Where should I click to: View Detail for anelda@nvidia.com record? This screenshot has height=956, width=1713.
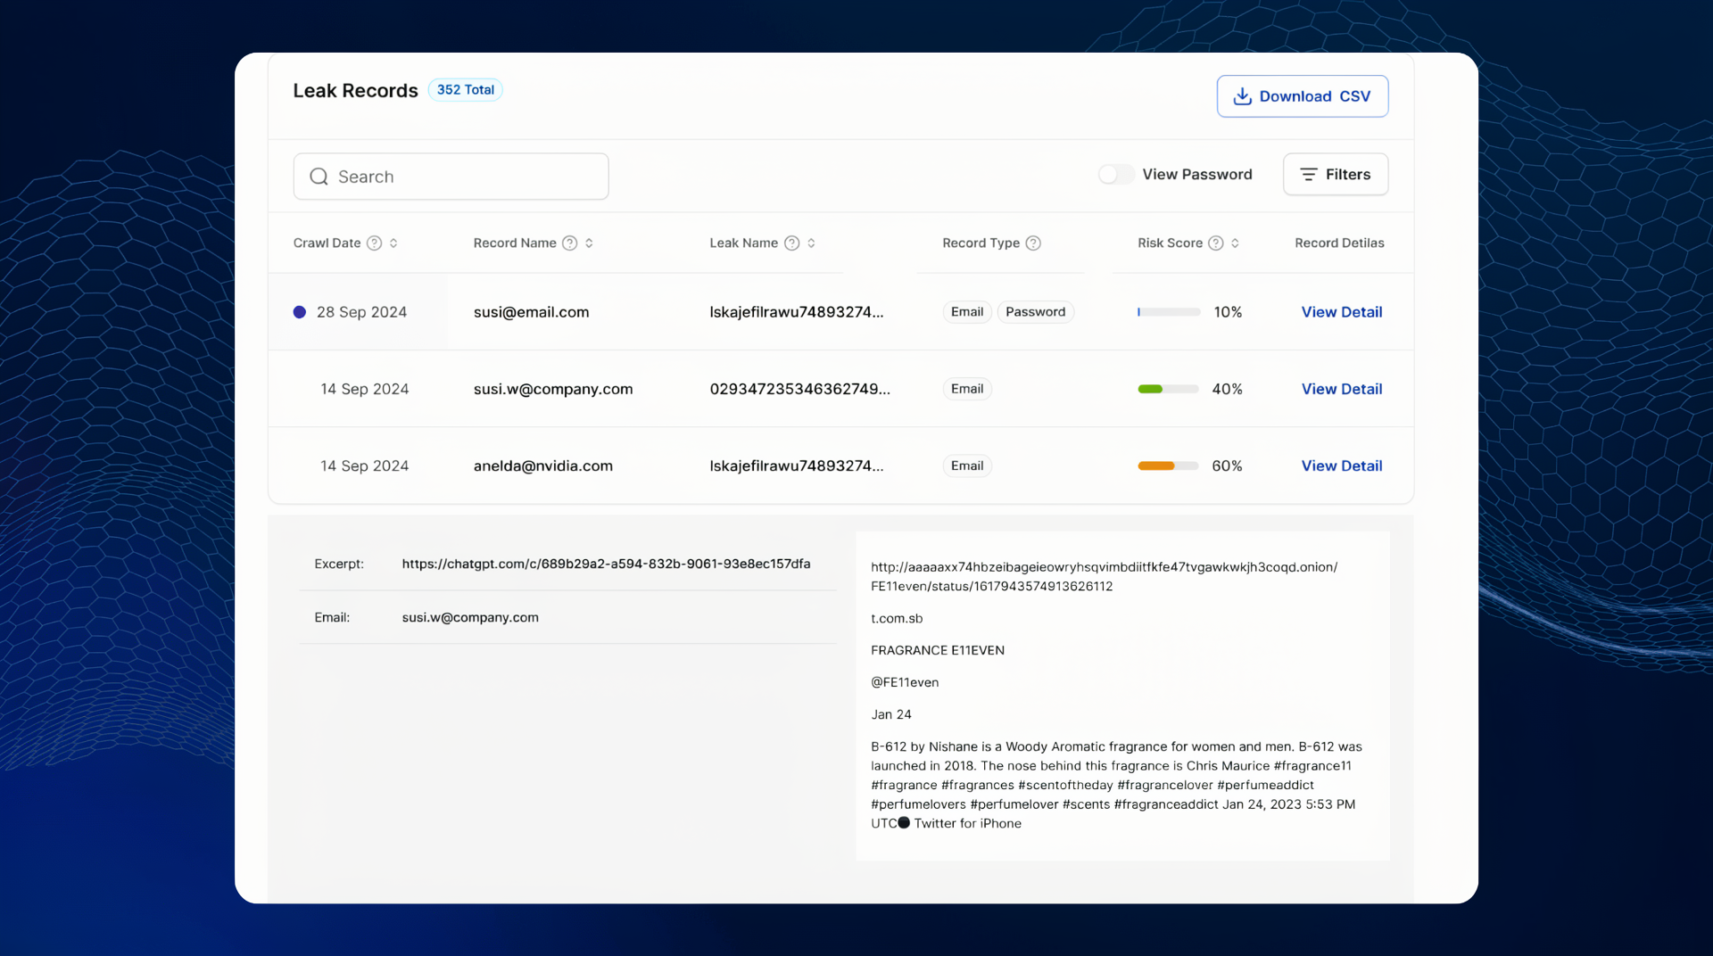click(1341, 466)
